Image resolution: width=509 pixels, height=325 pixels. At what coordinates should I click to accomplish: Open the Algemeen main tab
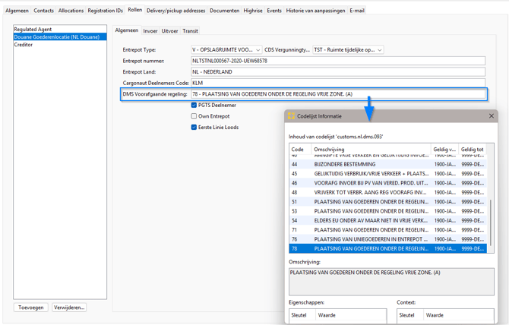pyautogui.click(x=17, y=11)
